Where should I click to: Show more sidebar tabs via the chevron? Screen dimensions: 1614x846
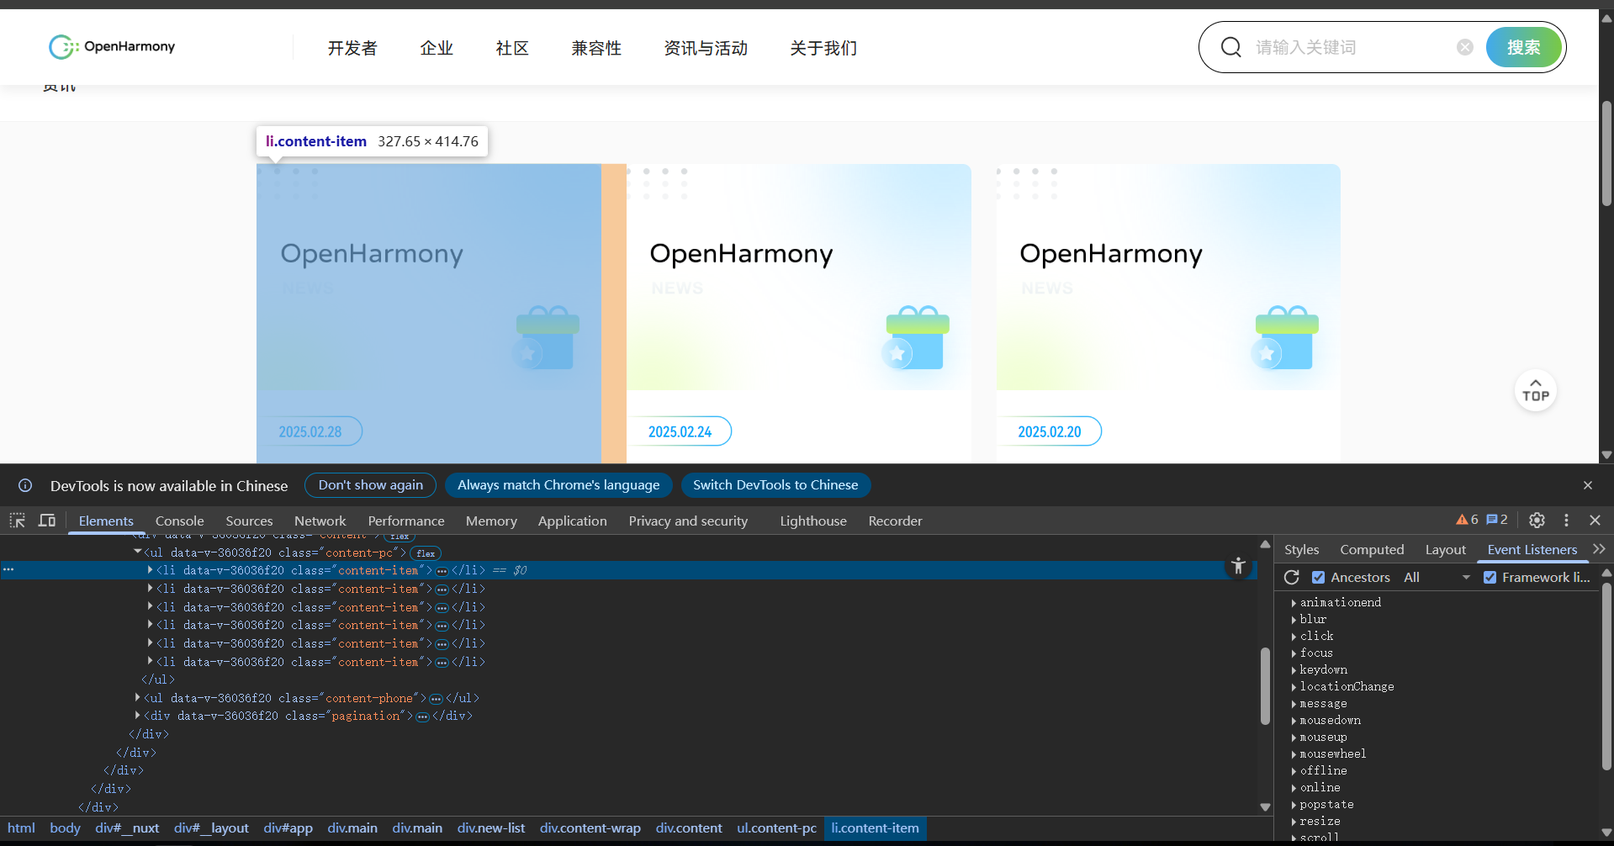coord(1598,549)
